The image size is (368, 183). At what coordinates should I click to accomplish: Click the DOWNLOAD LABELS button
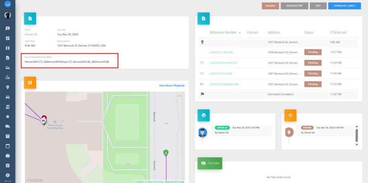coord(344,6)
